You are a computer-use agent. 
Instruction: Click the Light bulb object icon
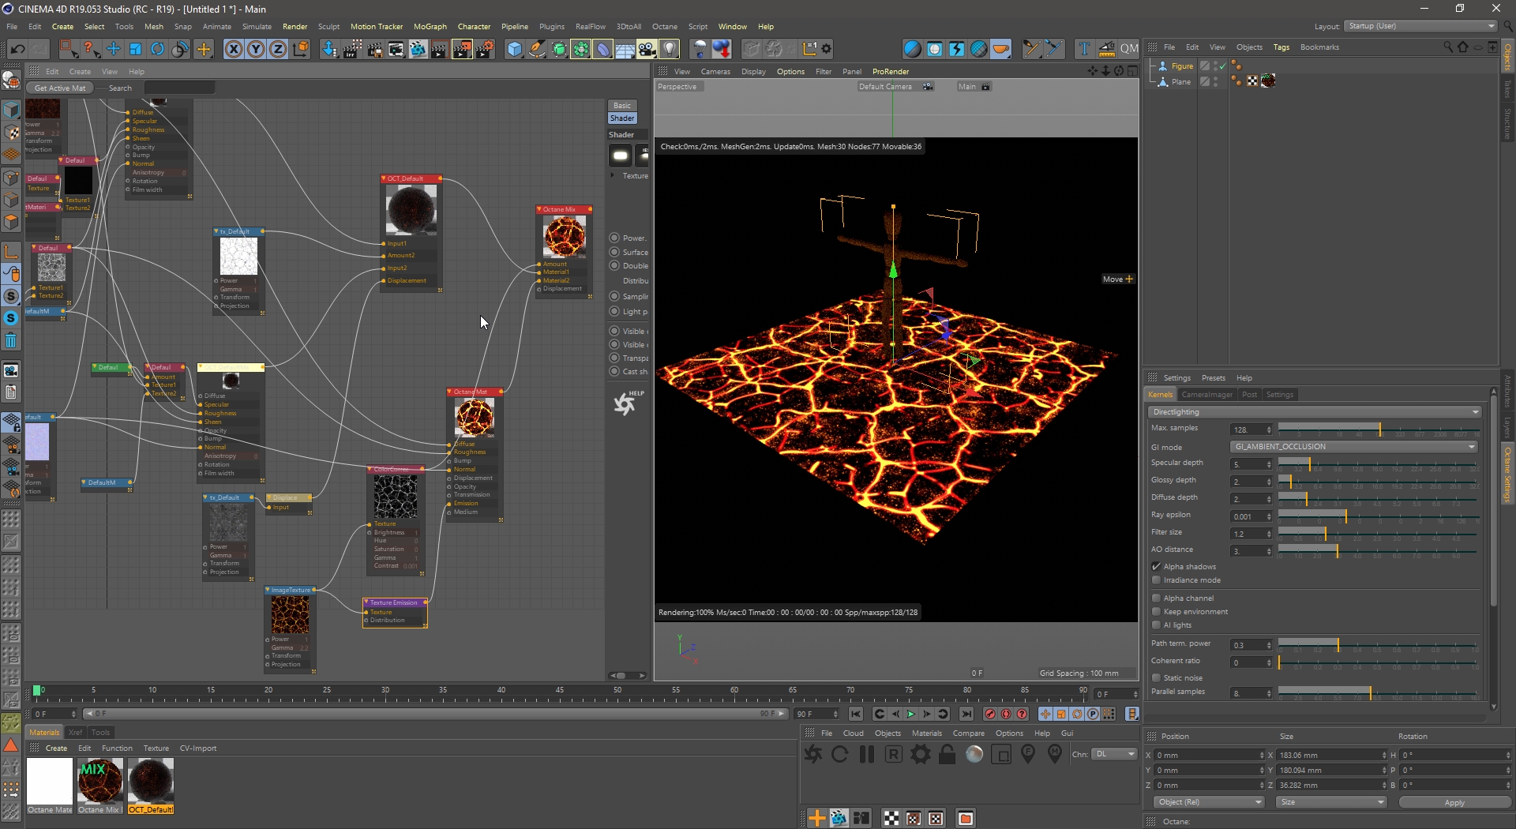[x=670, y=49]
